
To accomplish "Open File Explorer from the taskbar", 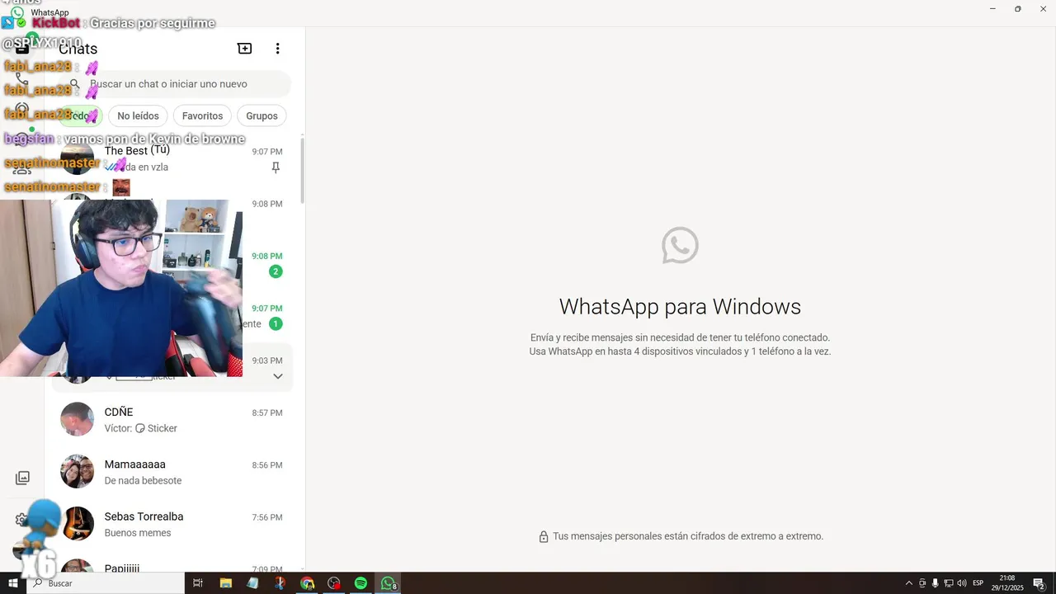I will coord(226,583).
